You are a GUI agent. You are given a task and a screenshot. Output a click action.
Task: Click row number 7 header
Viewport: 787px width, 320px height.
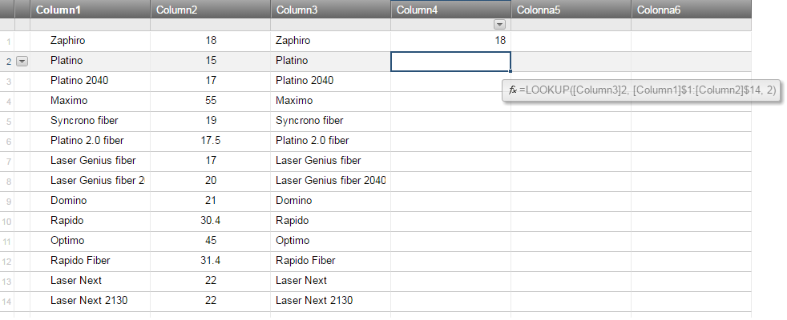click(x=7, y=161)
